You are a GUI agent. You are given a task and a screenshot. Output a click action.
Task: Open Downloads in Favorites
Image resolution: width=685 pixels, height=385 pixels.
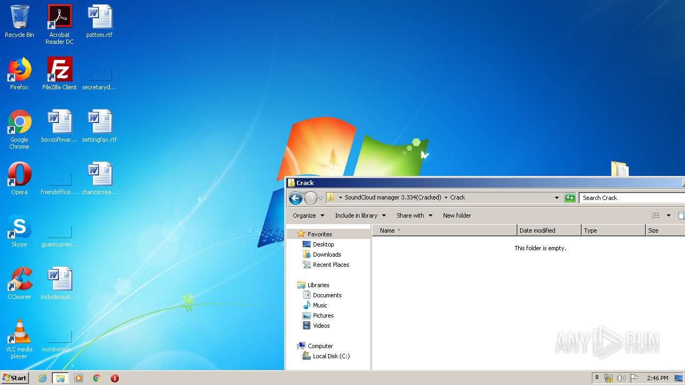coord(326,255)
